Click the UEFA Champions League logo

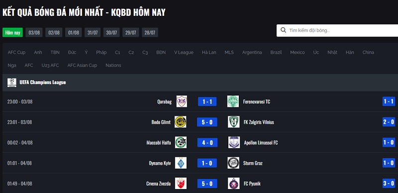(11, 83)
